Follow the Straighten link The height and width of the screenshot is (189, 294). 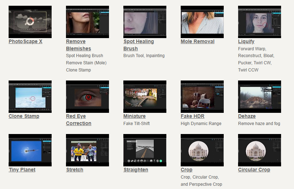[x=136, y=170]
